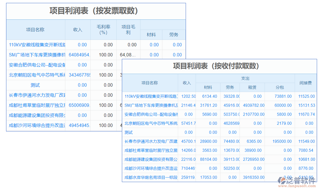
Task: Select the 成都杜甫草堂临时展厅独立 project link
Action: [x=36, y=105]
